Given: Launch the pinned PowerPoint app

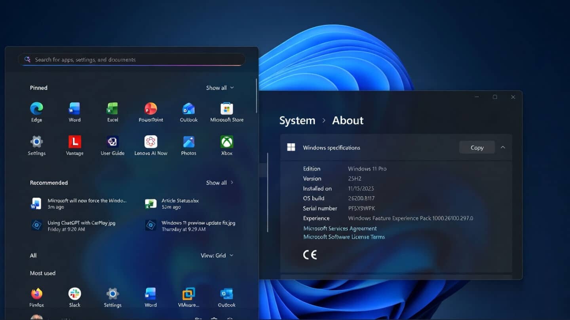Looking at the screenshot, I should pyautogui.click(x=151, y=112).
